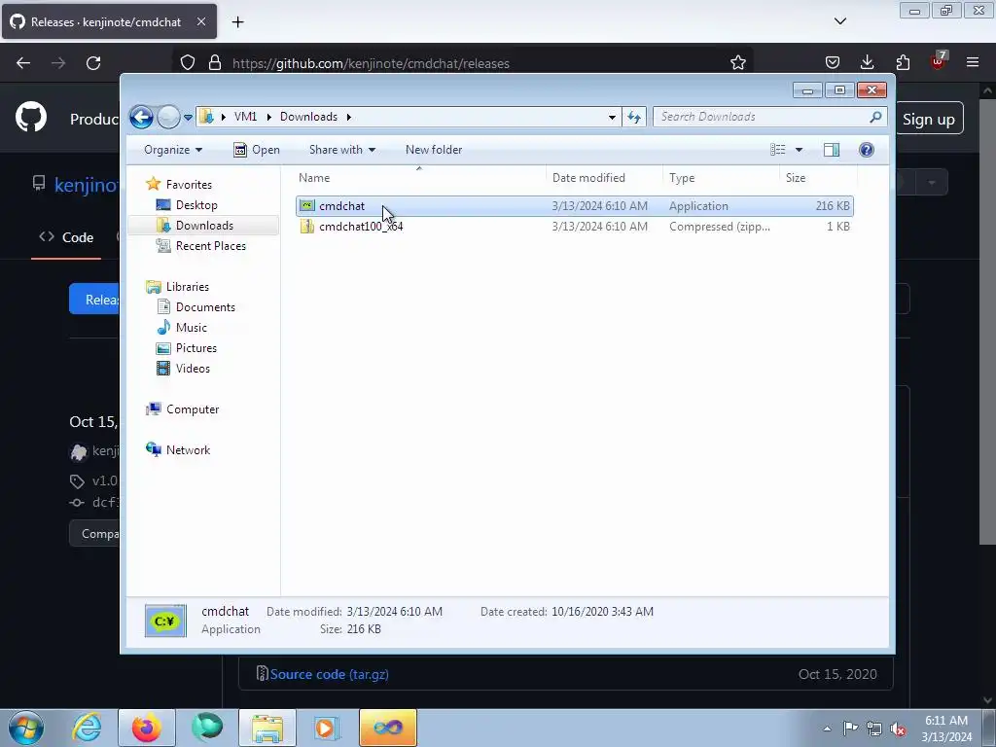Click the GitHub logo in browser window
996x747 pixels.
click(30, 118)
